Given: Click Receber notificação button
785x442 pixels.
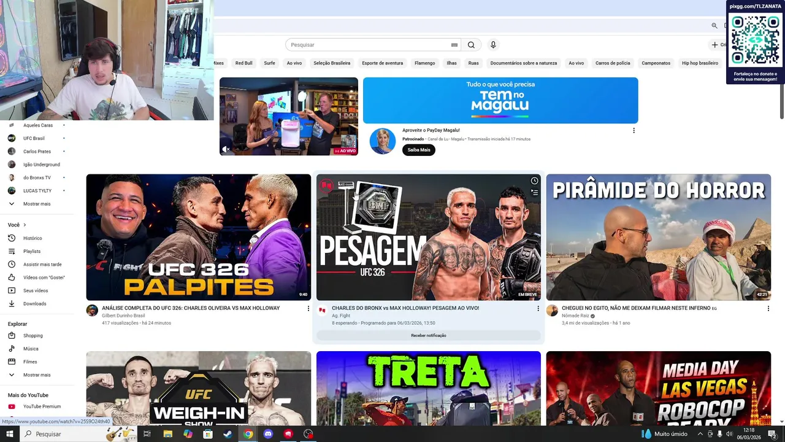Looking at the screenshot, I should (429, 335).
